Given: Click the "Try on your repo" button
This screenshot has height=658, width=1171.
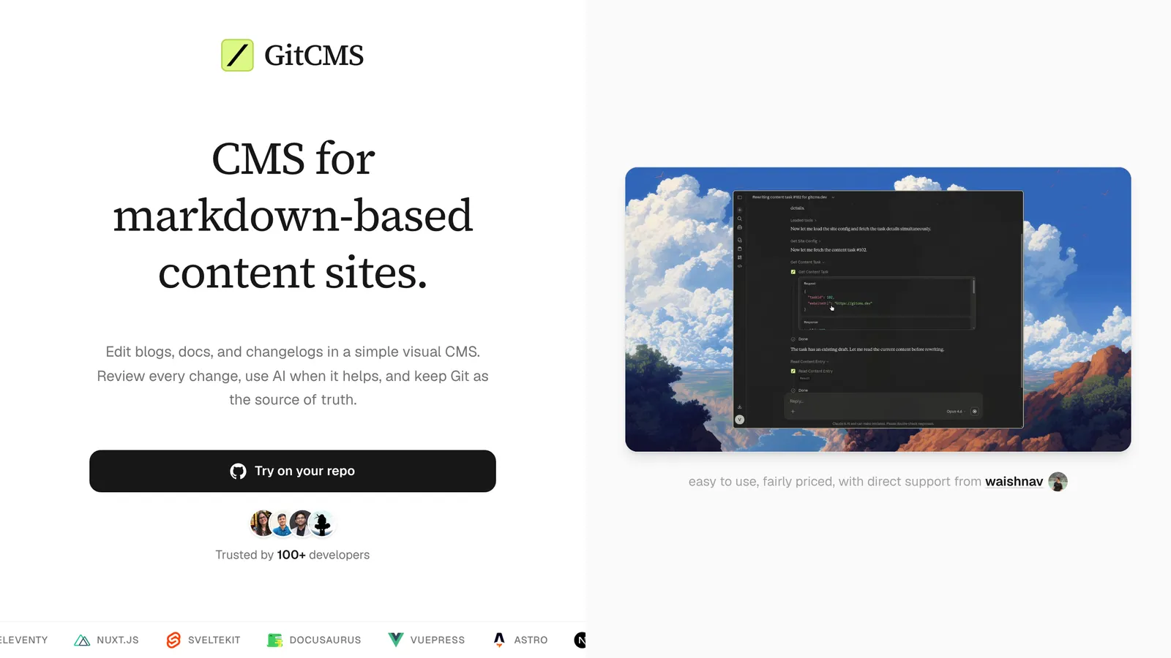Looking at the screenshot, I should pyautogui.click(x=293, y=471).
